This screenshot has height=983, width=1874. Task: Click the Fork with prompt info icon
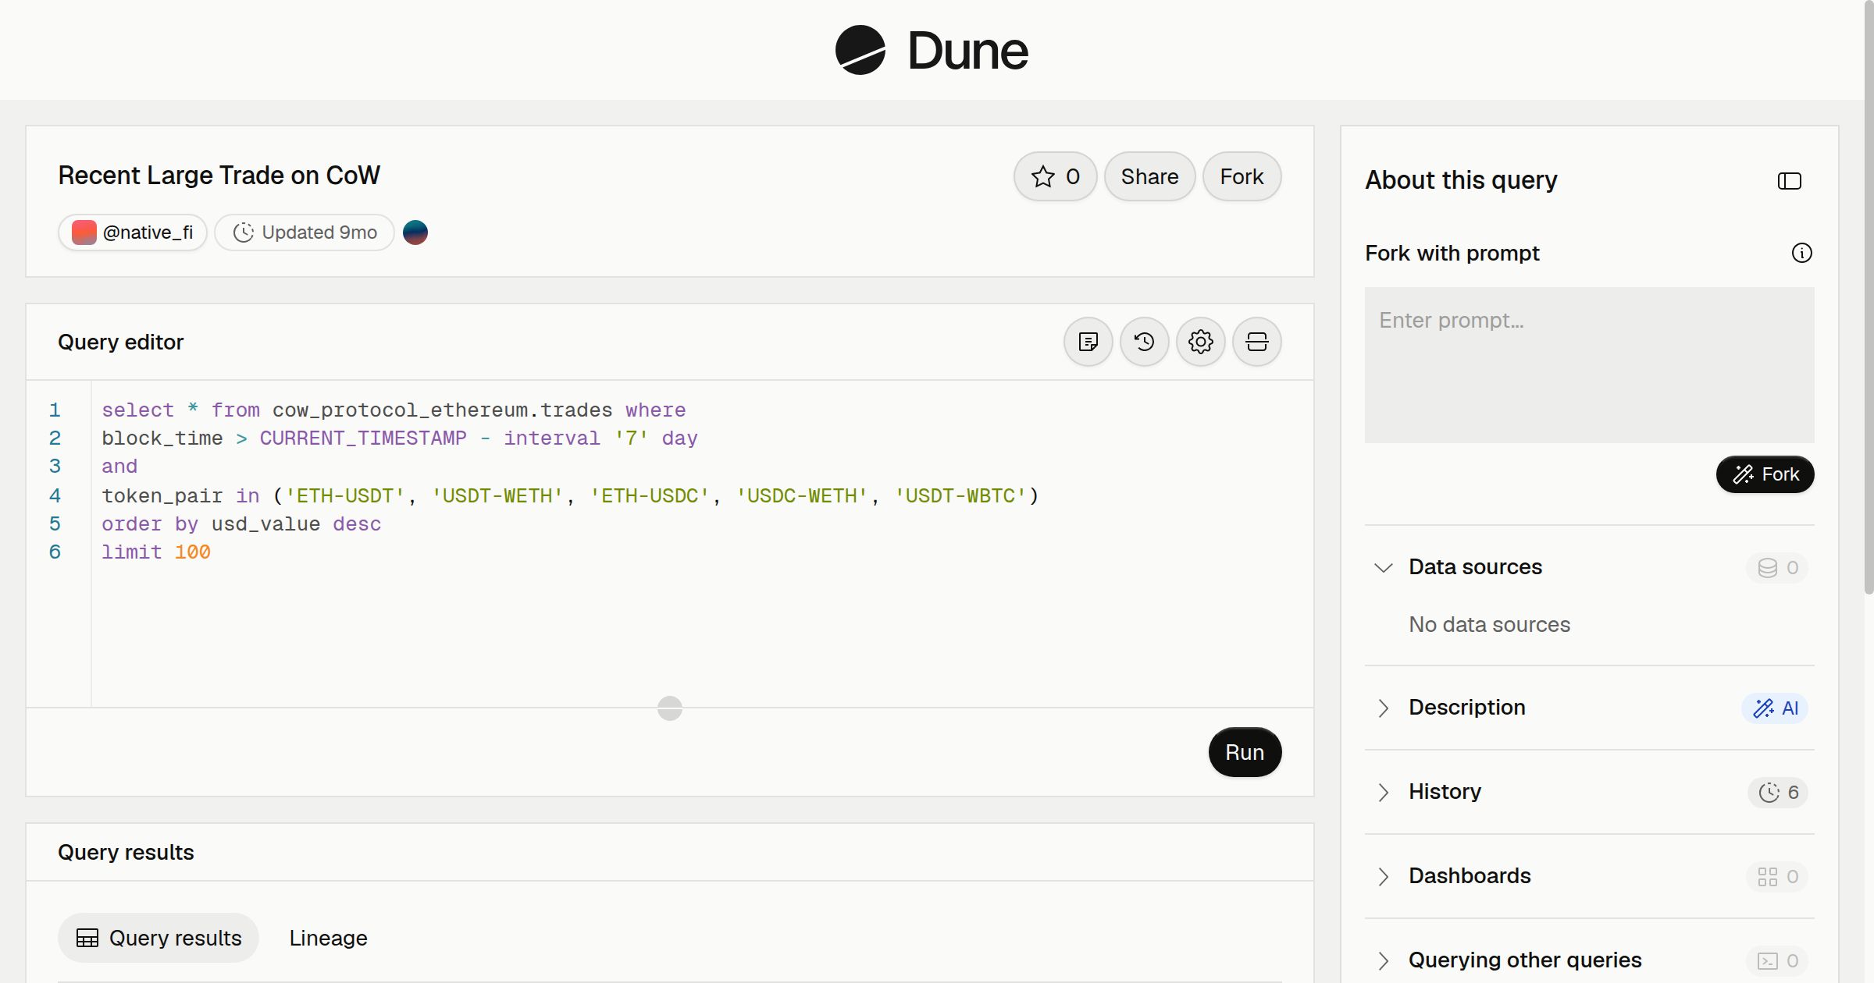pyautogui.click(x=1801, y=253)
